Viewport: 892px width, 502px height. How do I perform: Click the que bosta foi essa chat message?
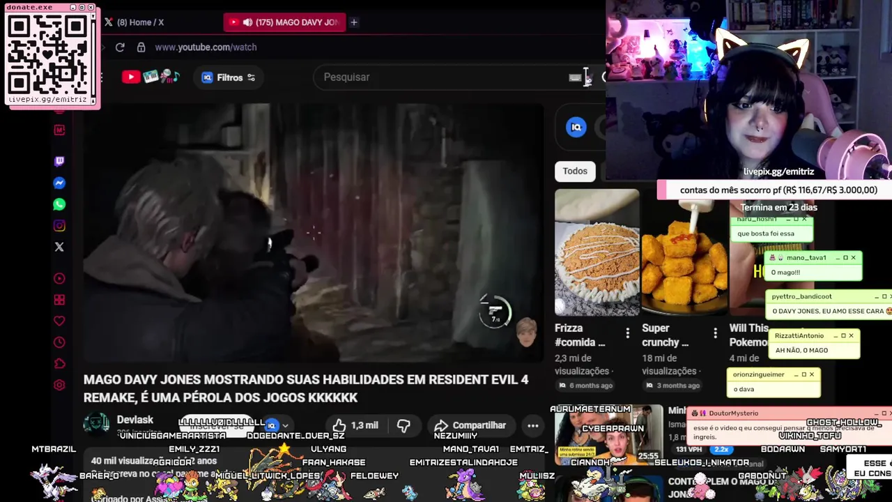pos(765,234)
